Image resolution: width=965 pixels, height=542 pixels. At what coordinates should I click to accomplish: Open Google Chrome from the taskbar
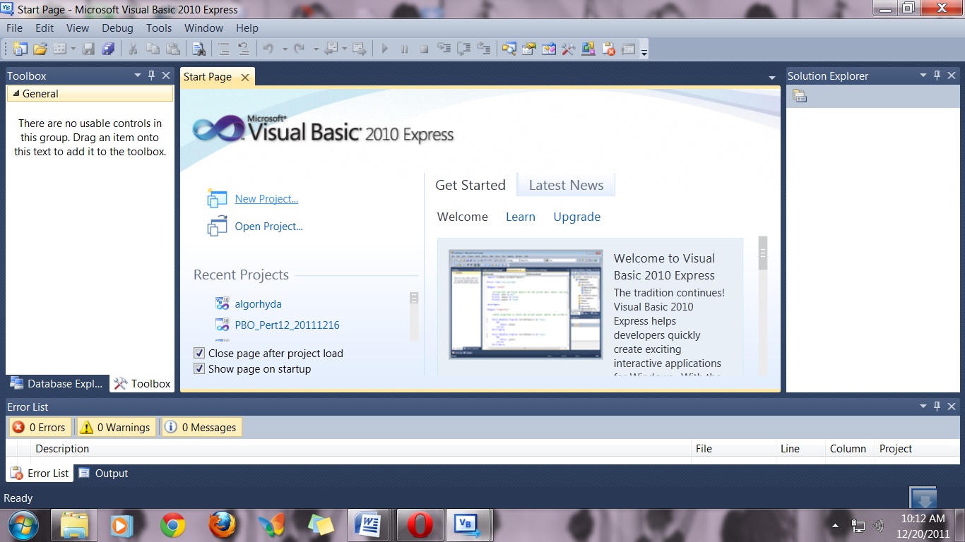173,525
